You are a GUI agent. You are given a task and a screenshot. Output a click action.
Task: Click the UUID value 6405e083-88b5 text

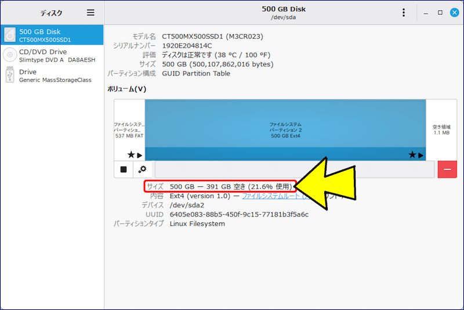[239, 214]
